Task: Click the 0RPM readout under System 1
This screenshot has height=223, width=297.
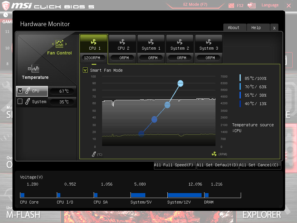Action: [x=151, y=58]
